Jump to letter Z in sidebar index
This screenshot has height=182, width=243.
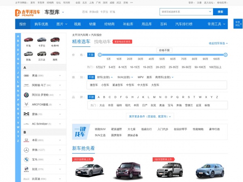point(18,141)
